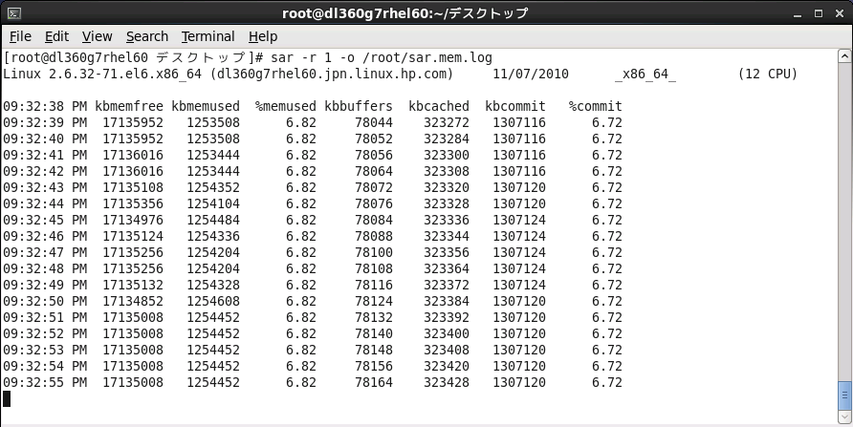The width and height of the screenshot is (853, 427).
Task: Click the terminal cursor block
Action: coord(7,398)
